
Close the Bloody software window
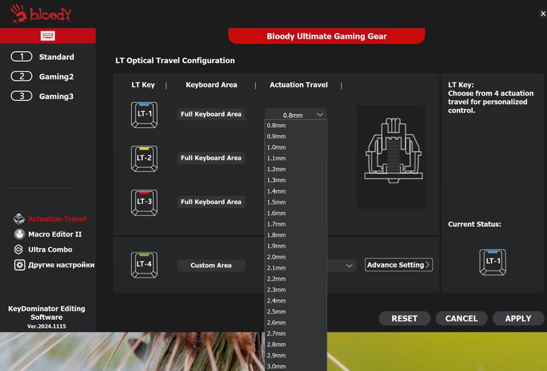click(543, 14)
